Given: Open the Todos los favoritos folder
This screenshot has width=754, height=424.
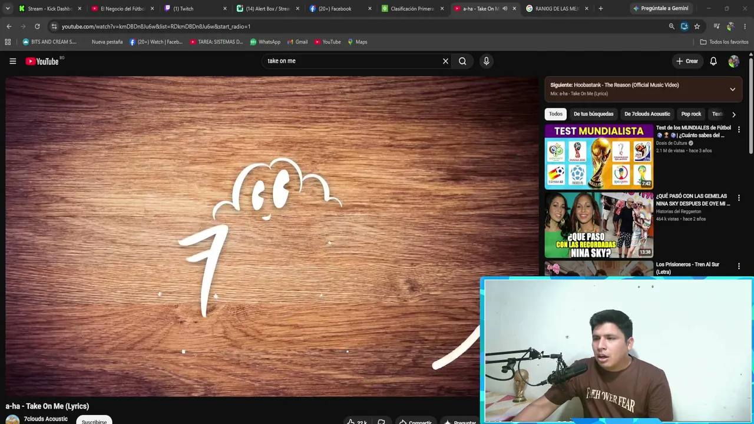Looking at the screenshot, I should click(x=724, y=42).
